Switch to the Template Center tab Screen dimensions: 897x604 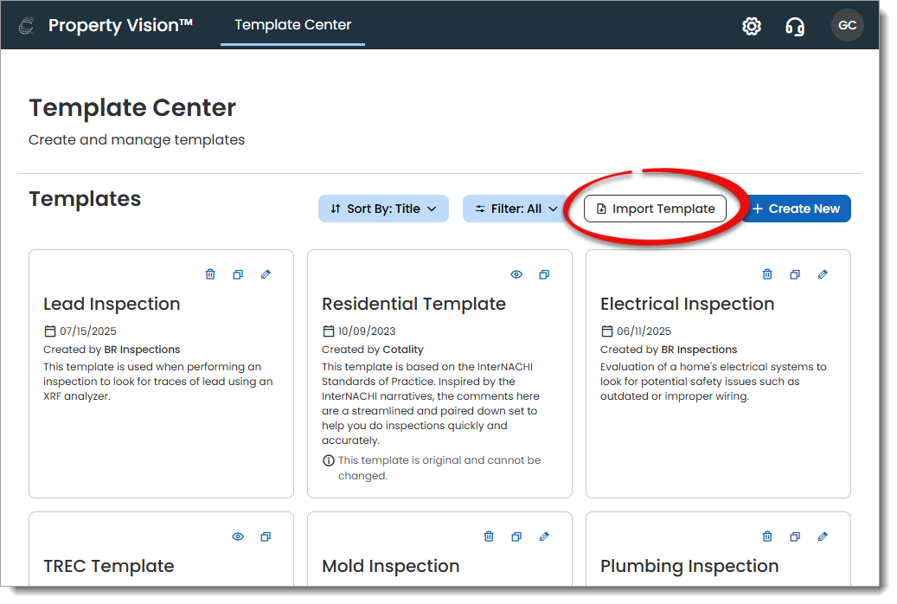tap(292, 25)
